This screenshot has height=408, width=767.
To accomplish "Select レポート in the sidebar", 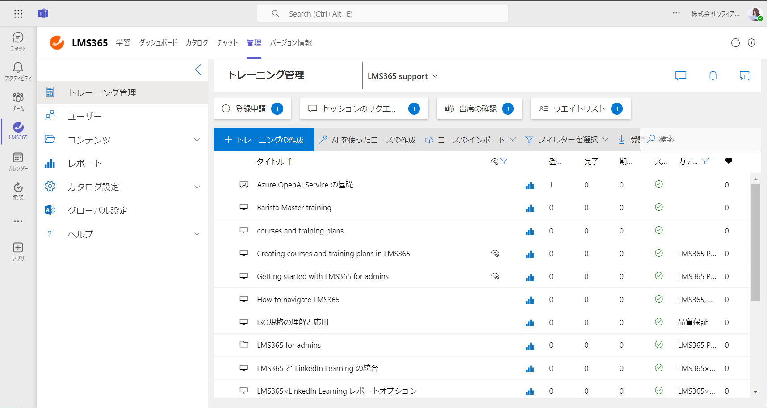I will pos(122,163).
